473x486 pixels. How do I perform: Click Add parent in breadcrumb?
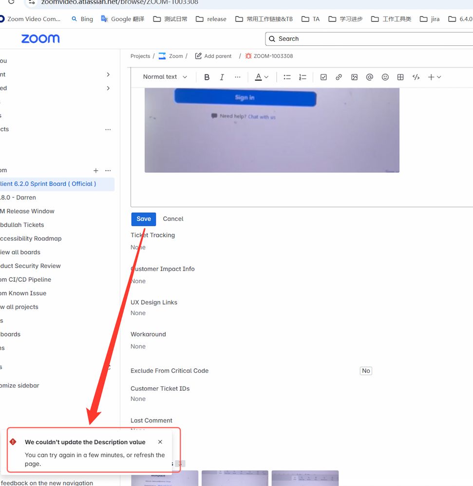213,56
